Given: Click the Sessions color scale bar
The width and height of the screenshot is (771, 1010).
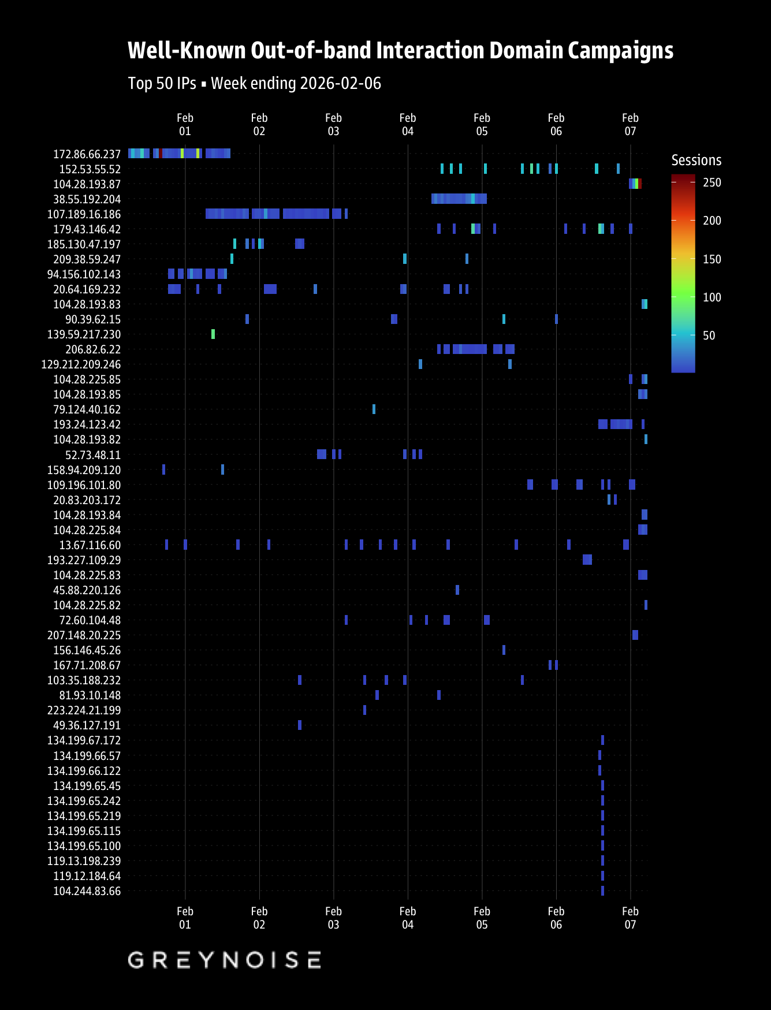Looking at the screenshot, I should click(683, 274).
